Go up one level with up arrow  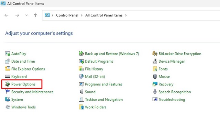point(35,15)
